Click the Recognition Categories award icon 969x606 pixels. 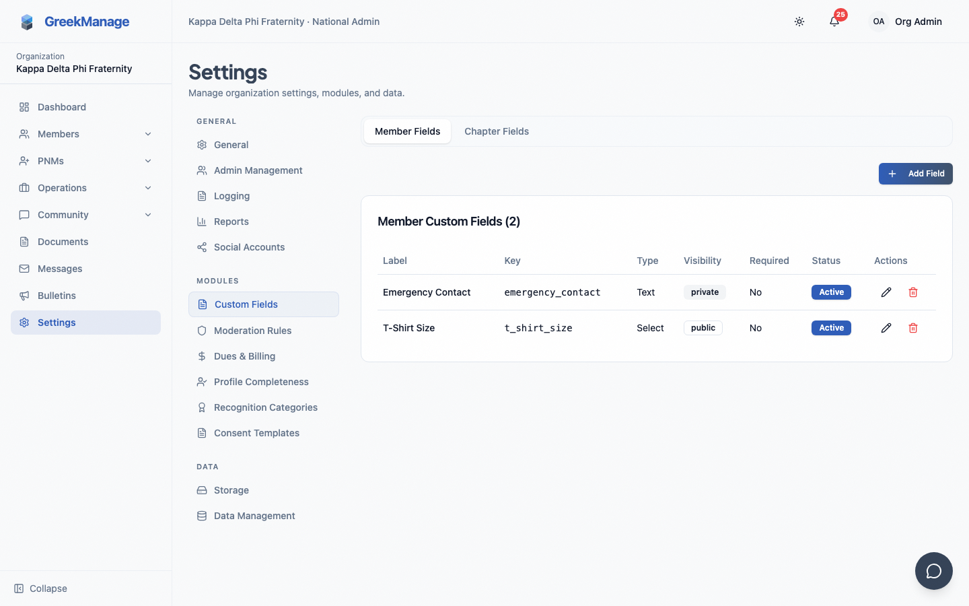202,407
